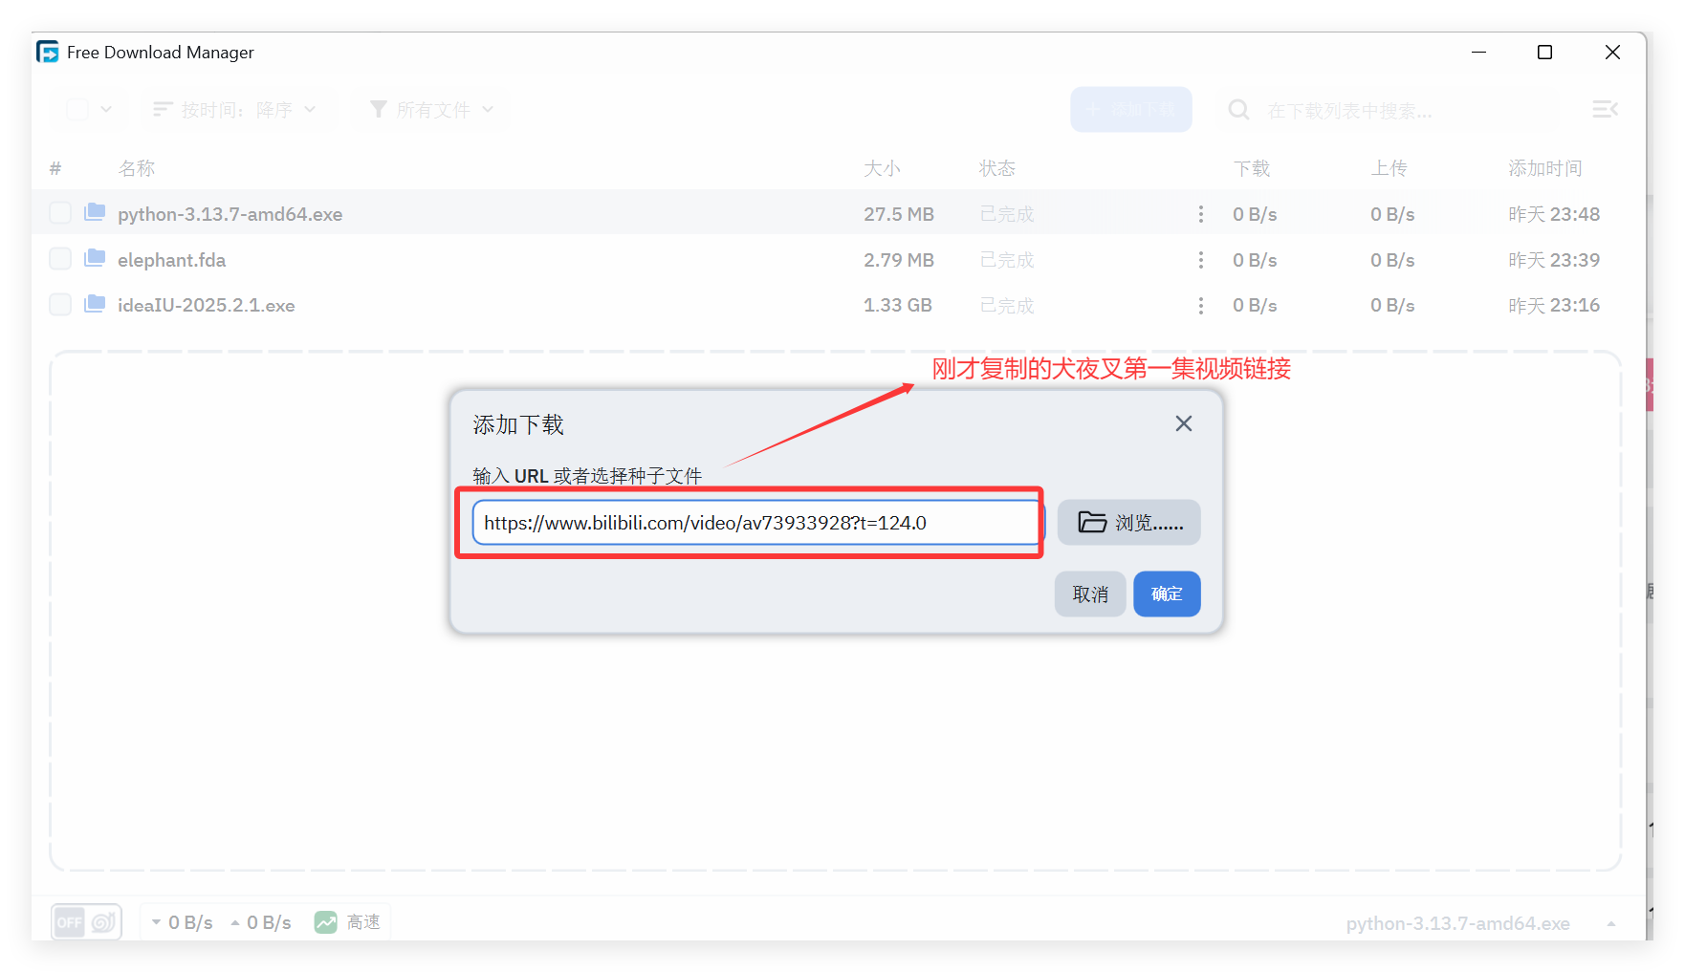Open three-dot menu for elephant.fda

pos(1201,260)
